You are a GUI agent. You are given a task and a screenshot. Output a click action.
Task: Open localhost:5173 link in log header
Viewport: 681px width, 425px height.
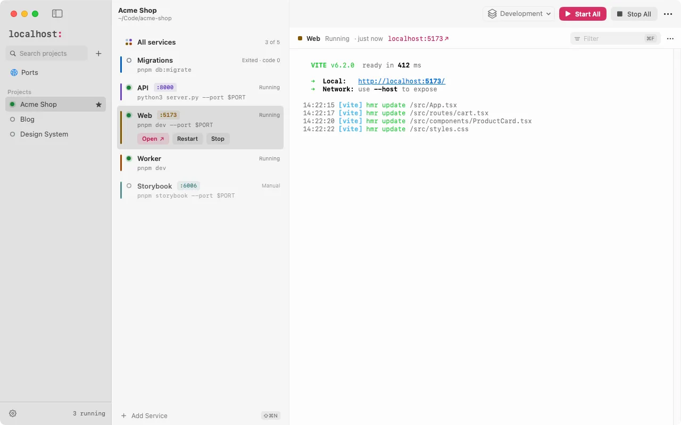[418, 39]
